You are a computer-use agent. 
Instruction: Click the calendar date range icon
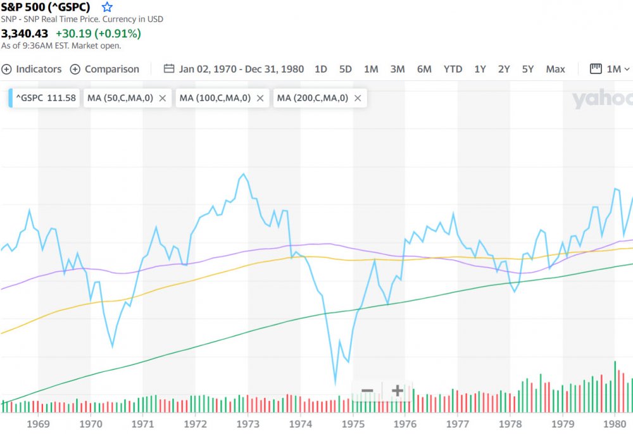169,69
